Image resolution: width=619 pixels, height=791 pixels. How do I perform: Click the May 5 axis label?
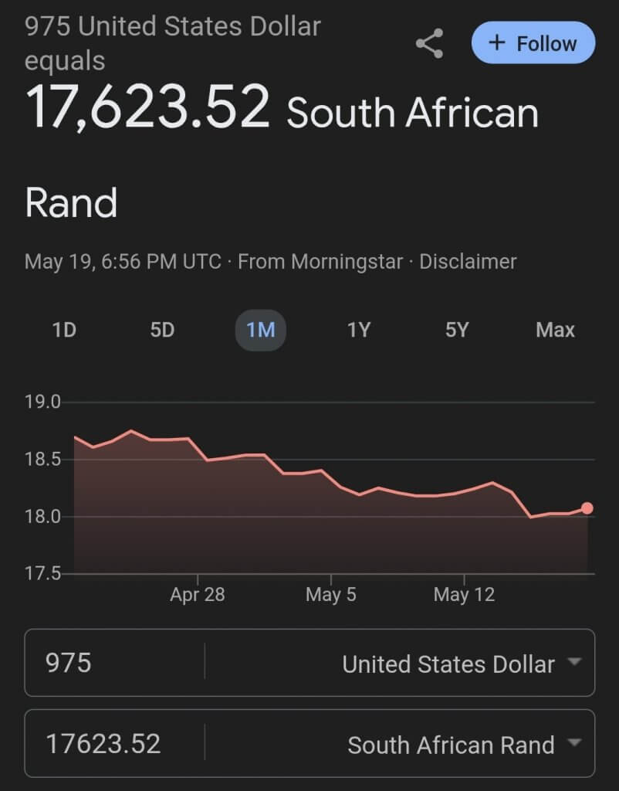pyautogui.click(x=330, y=595)
